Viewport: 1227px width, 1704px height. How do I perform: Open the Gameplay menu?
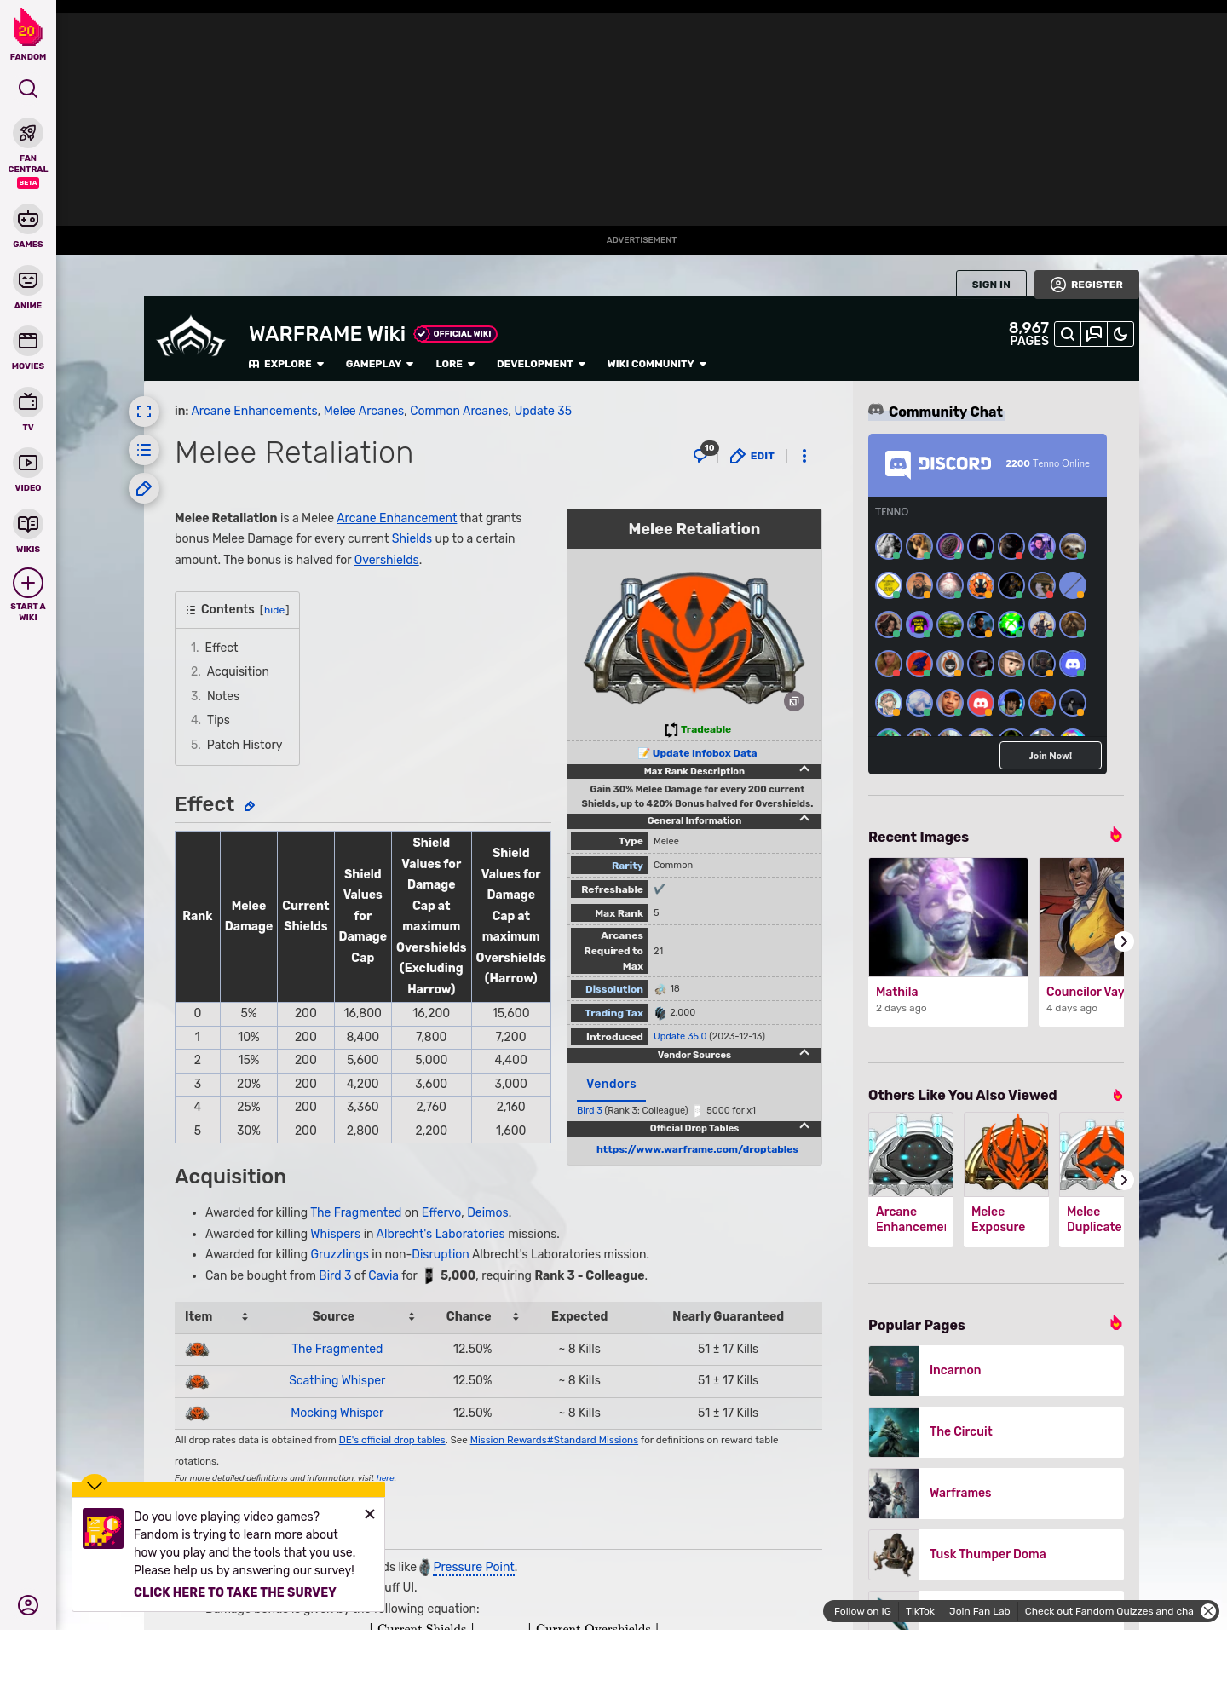379,364
